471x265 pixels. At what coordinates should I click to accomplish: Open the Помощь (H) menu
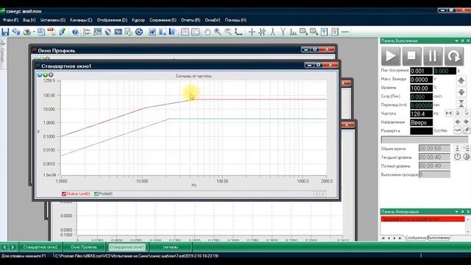235,20
